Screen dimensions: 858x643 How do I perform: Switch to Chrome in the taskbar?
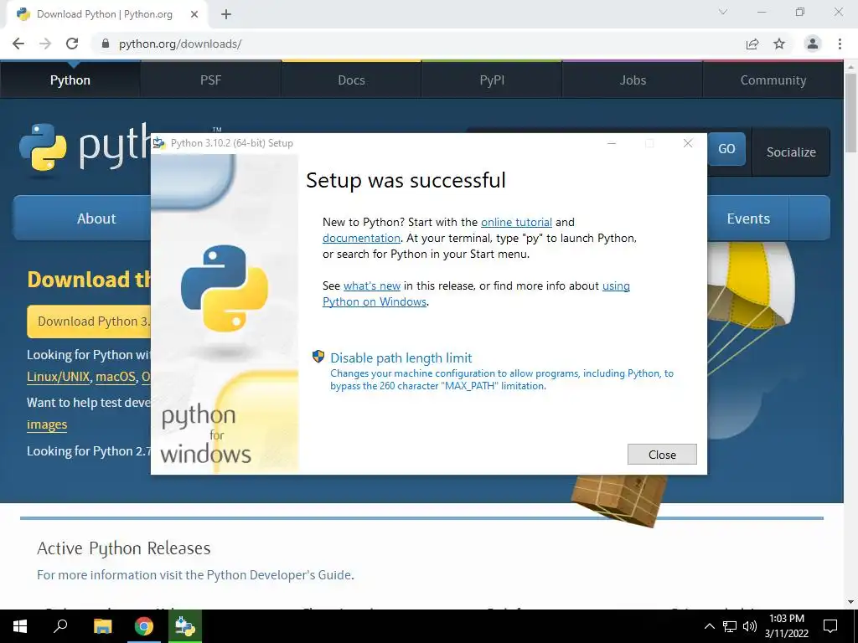coord(144,626)
